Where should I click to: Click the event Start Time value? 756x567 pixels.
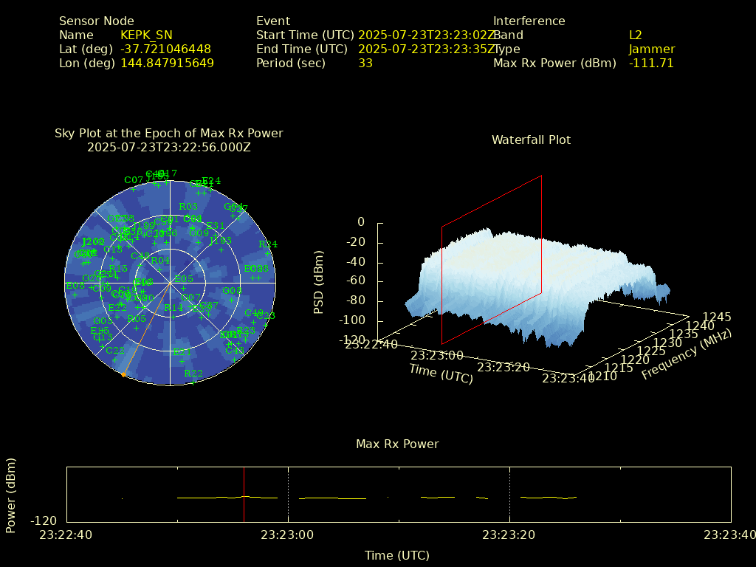[425, 35]
